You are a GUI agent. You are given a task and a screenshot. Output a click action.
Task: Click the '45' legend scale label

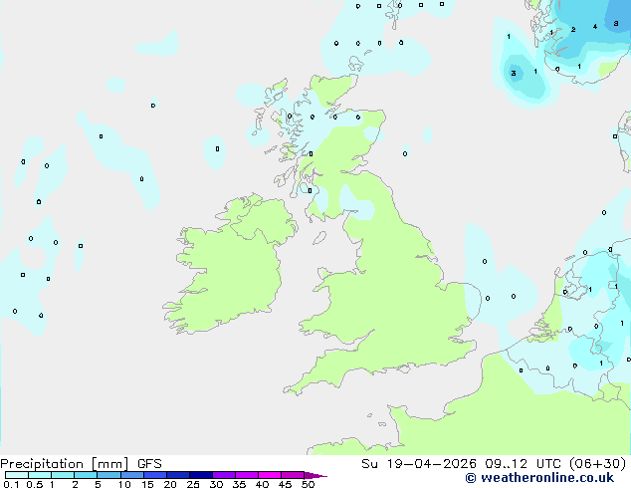[x=285, y=484]
